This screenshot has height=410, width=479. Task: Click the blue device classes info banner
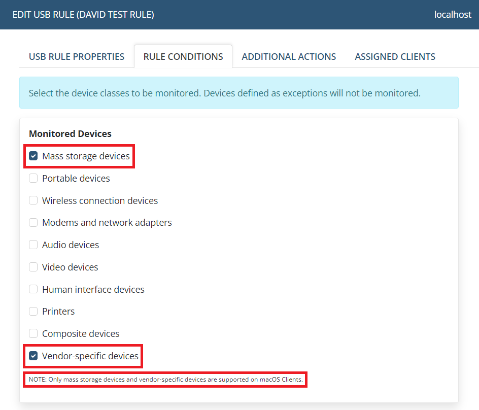[238, 93]
